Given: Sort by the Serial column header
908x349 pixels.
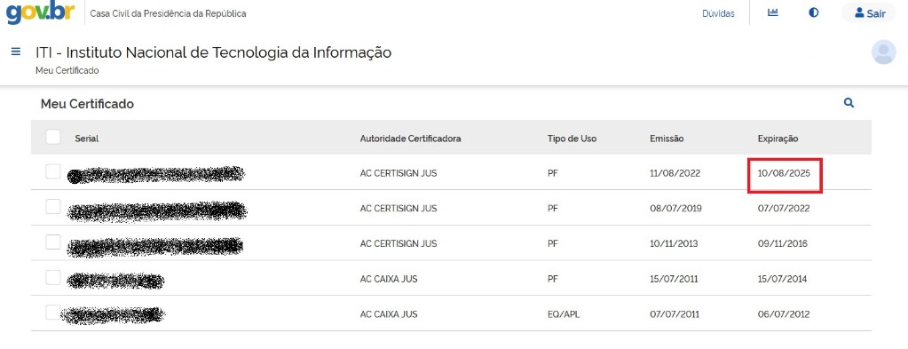Looking at the screenshot, I should (x=87, y=139).
